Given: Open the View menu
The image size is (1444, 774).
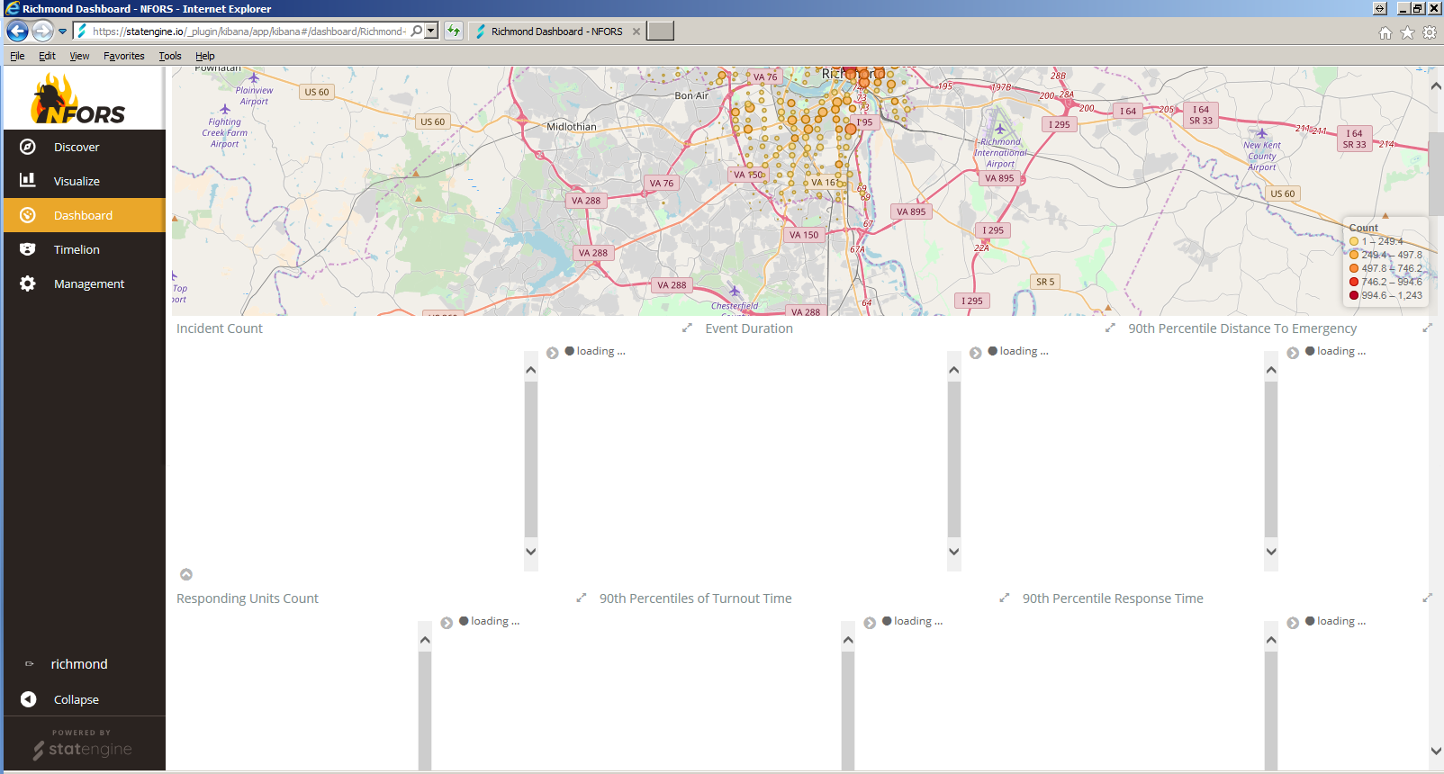Looking at the screenshot, I should [79, 56].
